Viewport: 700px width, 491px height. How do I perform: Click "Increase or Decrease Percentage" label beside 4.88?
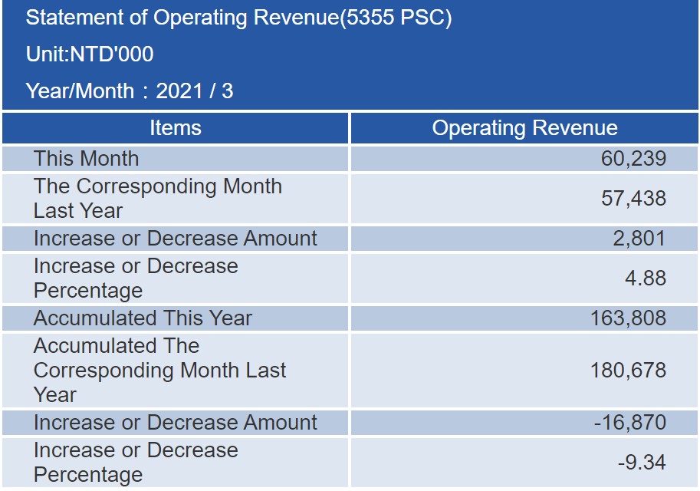click(136, 278)
